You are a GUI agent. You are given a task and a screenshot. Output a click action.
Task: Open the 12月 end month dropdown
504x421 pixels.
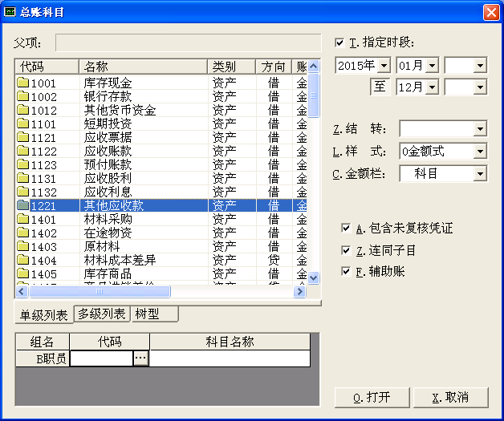pos(433,87)
